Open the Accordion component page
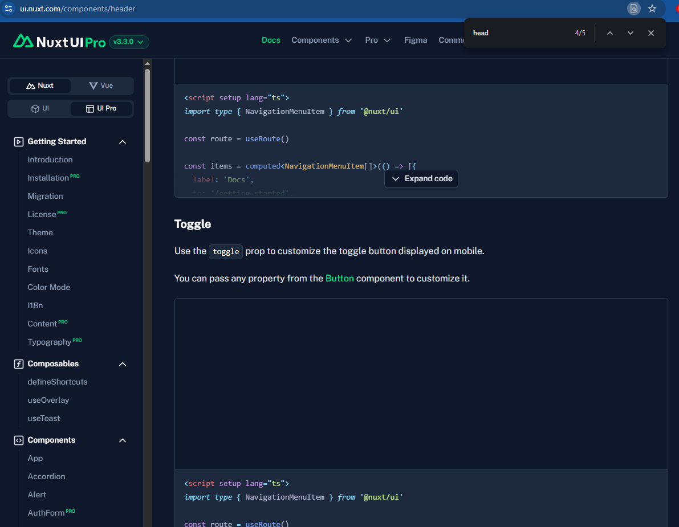 coord(46,476)
